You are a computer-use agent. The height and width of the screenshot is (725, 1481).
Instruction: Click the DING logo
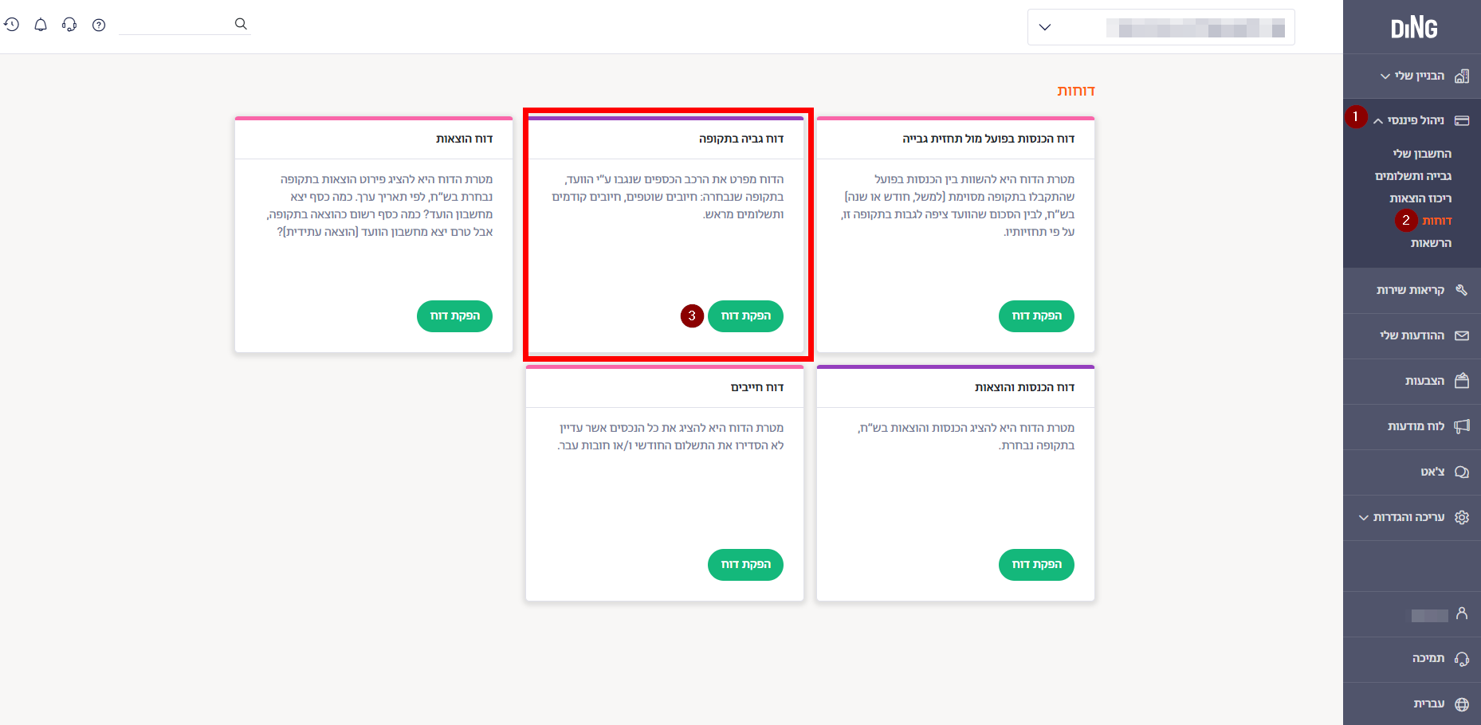1413,29
